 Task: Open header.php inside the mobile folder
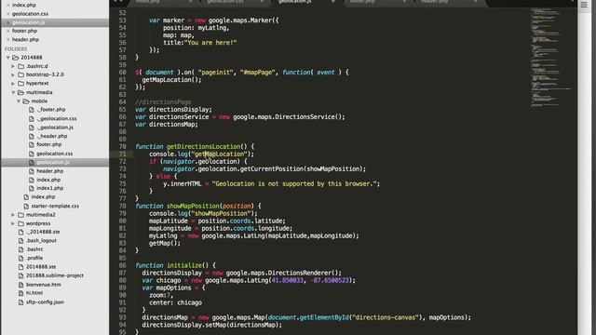pos(49,171)
